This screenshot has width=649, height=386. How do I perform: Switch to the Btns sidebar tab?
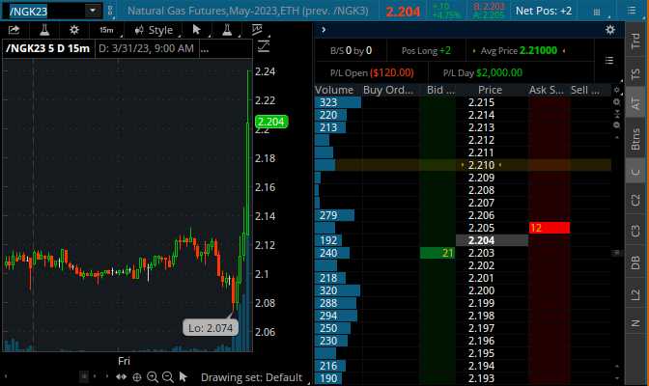pyautogui.click(x=635, y=140)
